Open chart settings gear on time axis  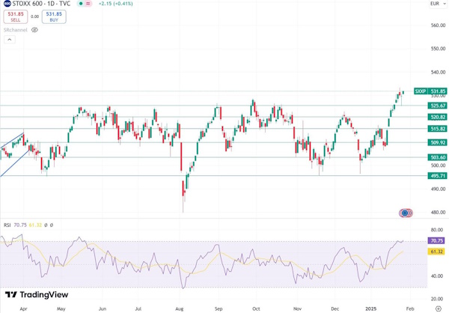pos(438,309)
